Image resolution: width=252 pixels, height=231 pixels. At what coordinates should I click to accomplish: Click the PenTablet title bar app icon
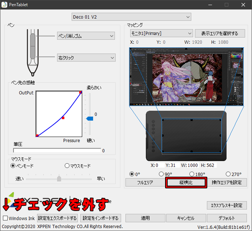coord(4,5)
